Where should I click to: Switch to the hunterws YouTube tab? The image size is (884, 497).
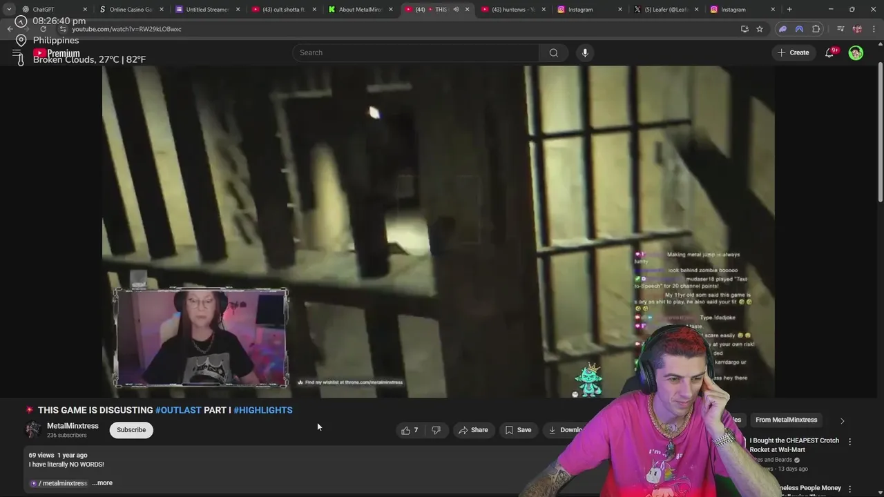pyautogui.click(x=512, y=10)
